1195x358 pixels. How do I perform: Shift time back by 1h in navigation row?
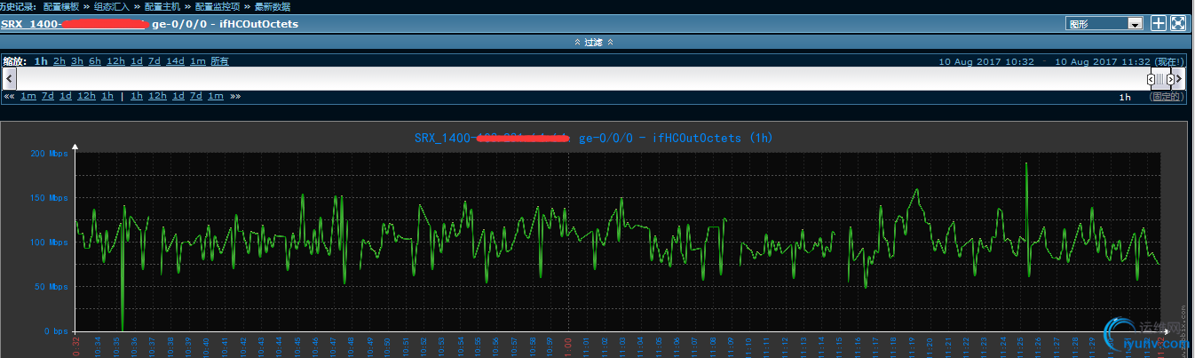(107, 96)
